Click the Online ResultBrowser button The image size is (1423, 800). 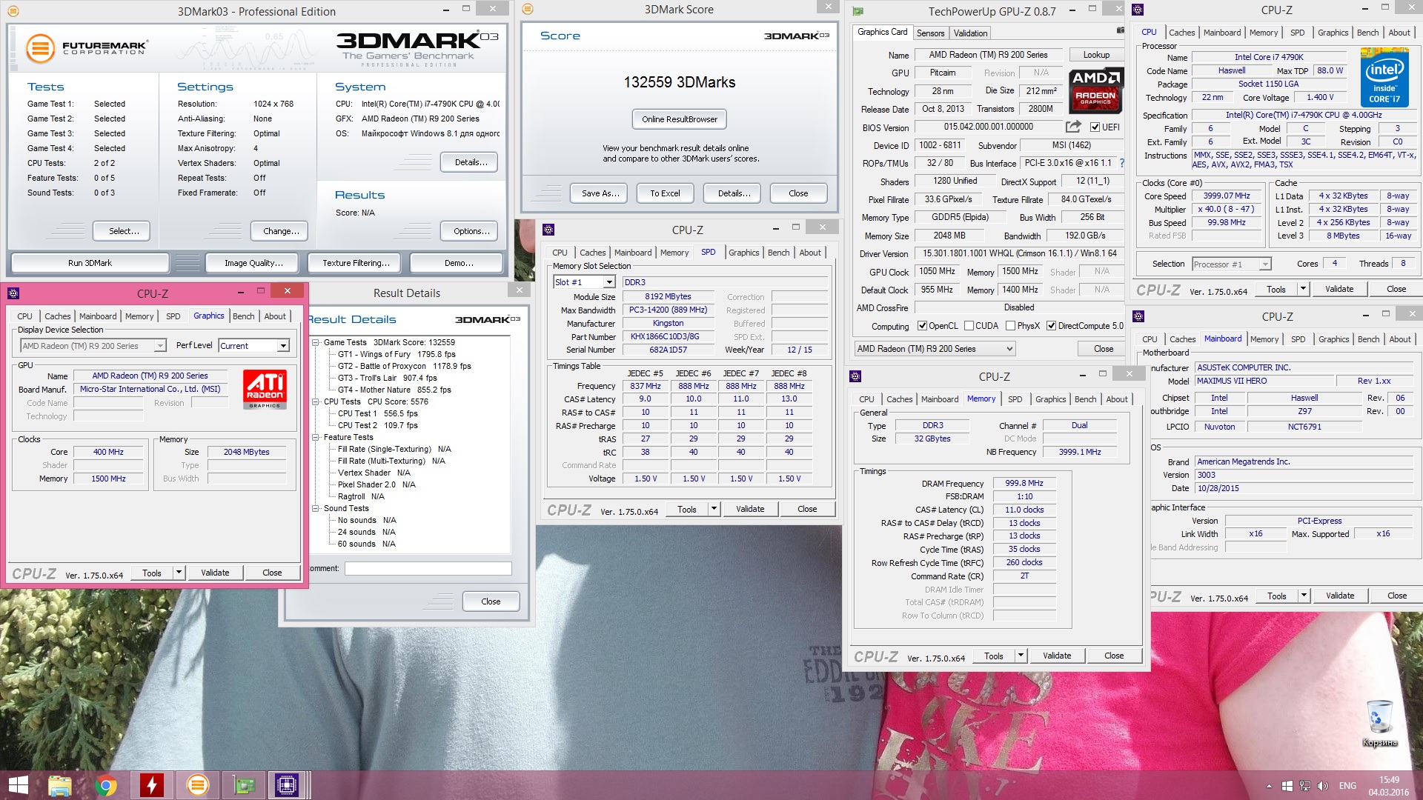point(680,119)
